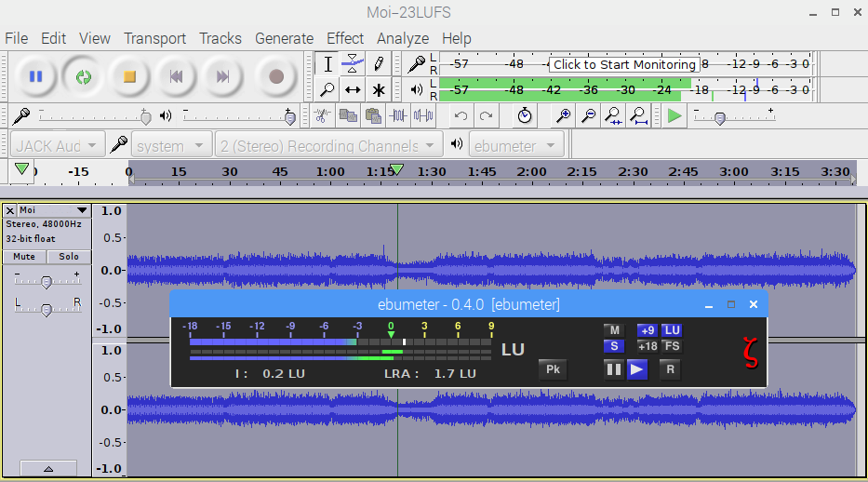The image size is (868, 482).
Task: Click the Pk peak button in ebumeter
Action: (553, 369)
